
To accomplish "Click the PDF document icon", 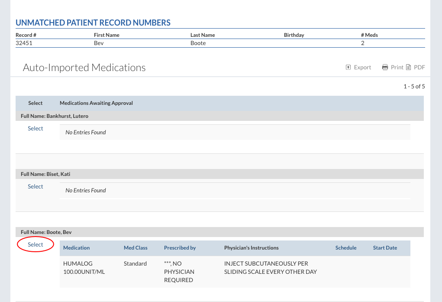I will tap(408, 67).
